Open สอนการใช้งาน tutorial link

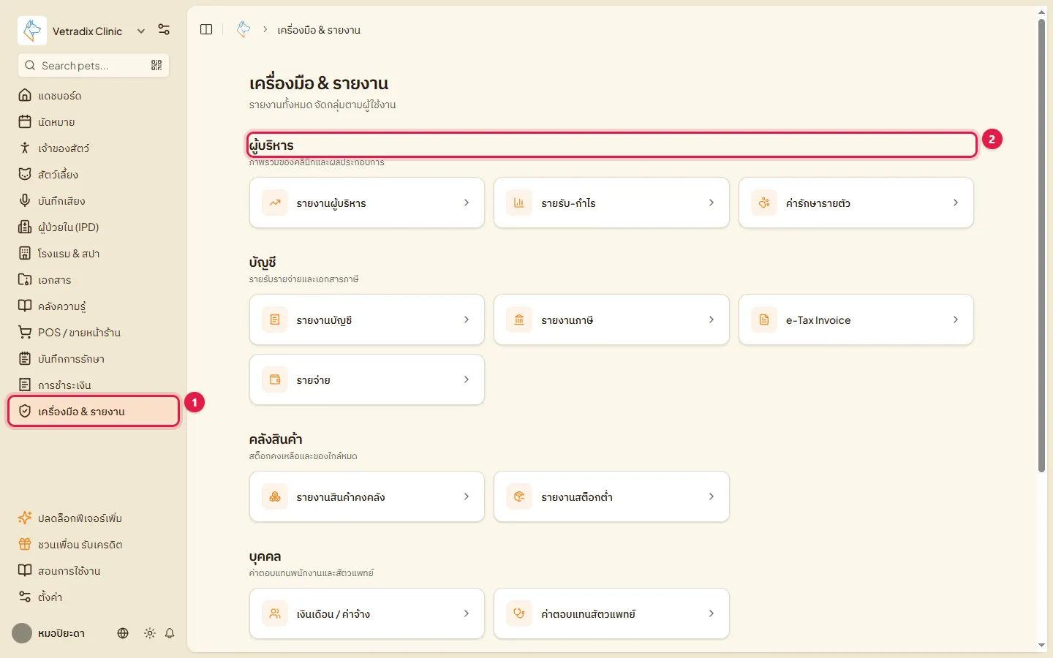click(94, 570)
